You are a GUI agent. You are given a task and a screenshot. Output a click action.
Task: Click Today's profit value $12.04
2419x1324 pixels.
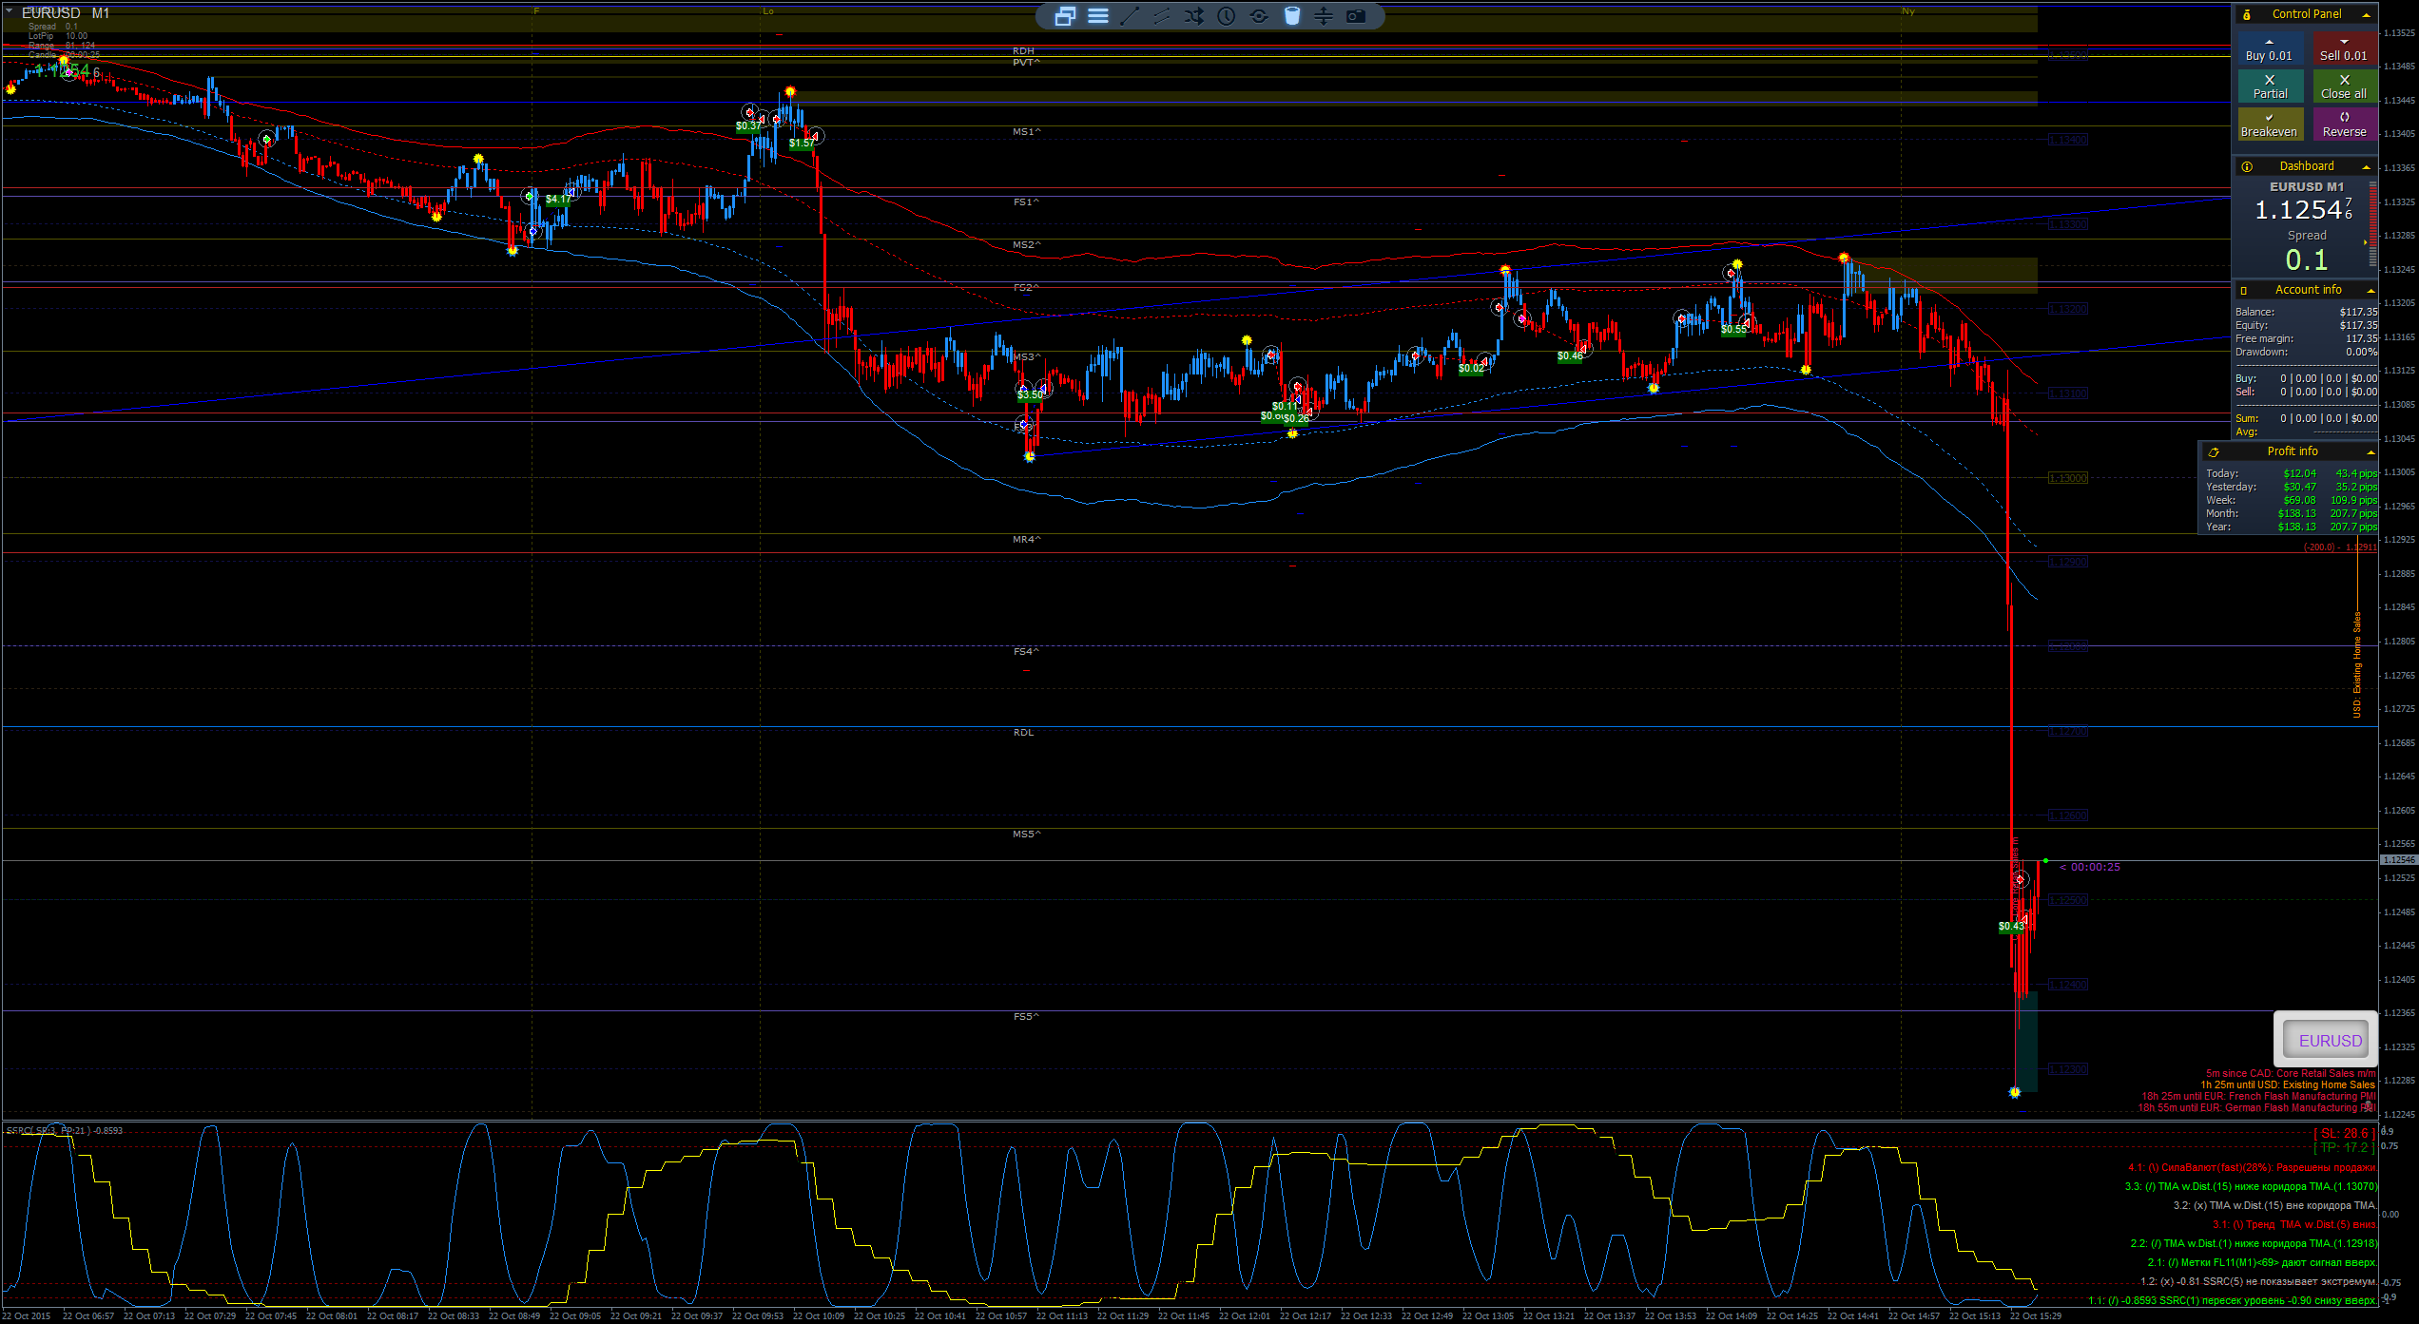point(2299,474)
